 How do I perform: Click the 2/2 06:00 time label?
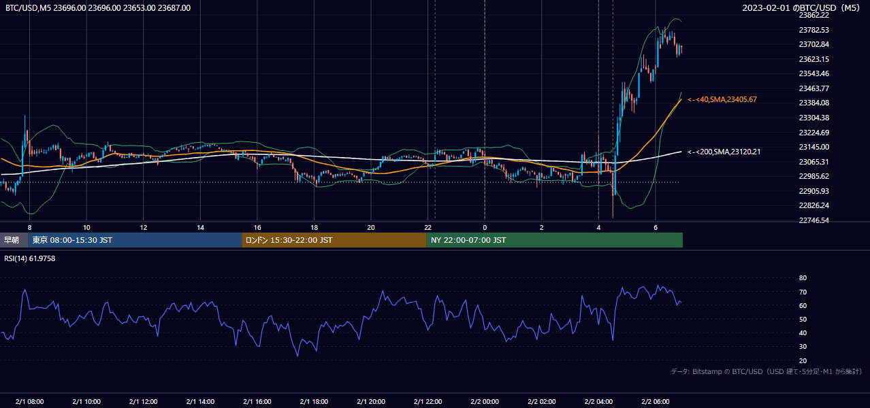click(x=656, y=401)
